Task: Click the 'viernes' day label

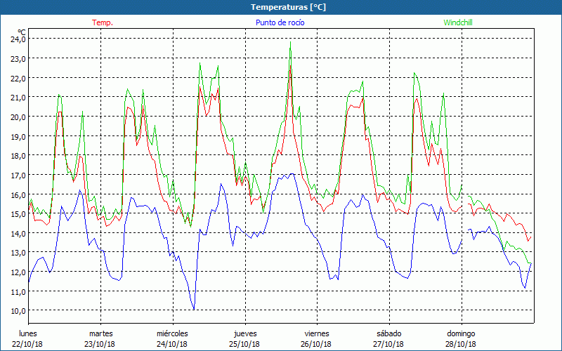Action: (317, 333)
